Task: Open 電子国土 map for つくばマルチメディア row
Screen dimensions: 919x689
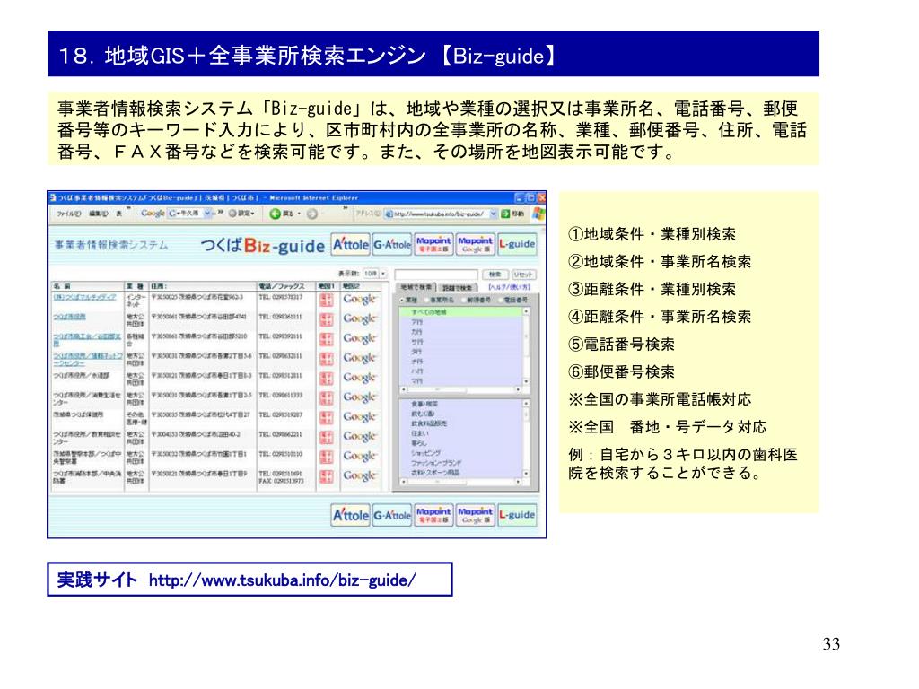Action: click(326, 300)
